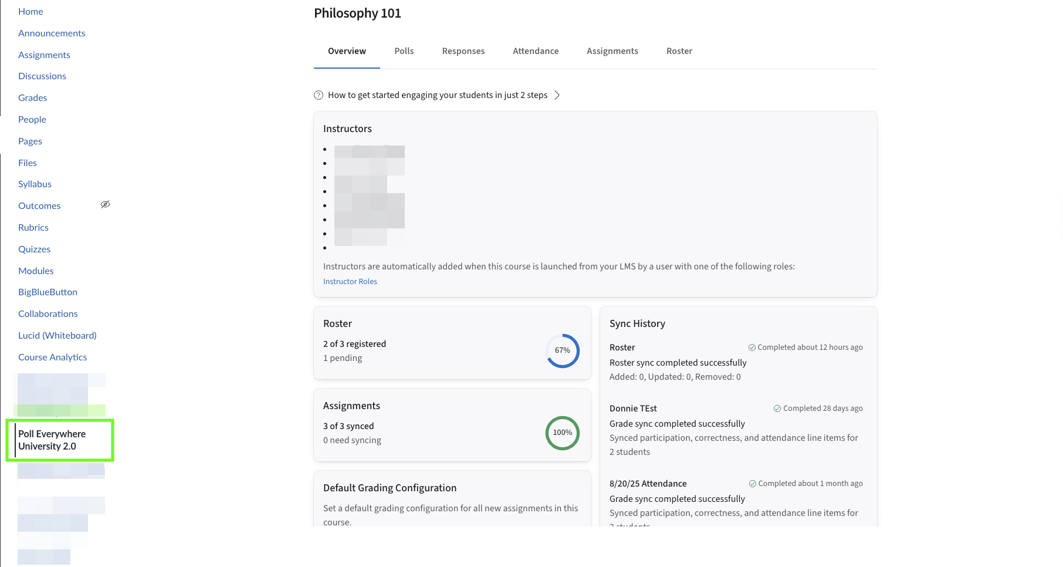Open the Attendance tab
1063x567 pixels.
coord(536,51)
